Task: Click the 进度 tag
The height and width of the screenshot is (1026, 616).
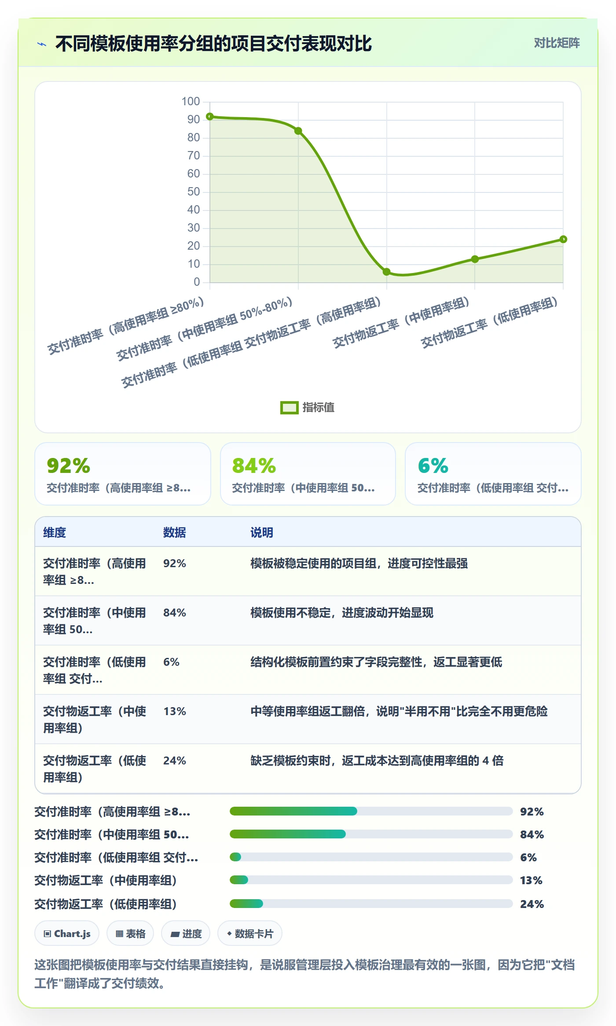Action: tap(186, 934)
